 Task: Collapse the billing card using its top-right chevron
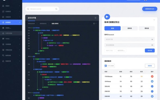coord(154,20)
